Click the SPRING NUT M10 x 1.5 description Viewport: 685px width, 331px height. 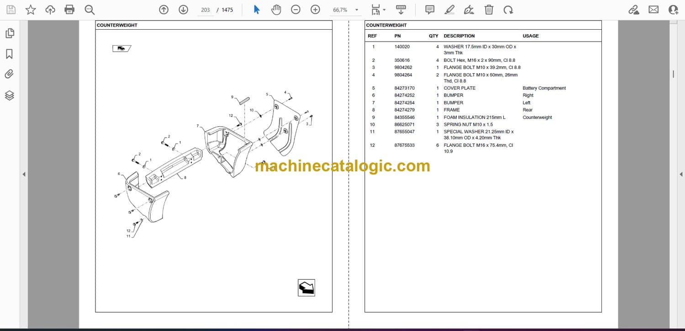pos(468,125)
